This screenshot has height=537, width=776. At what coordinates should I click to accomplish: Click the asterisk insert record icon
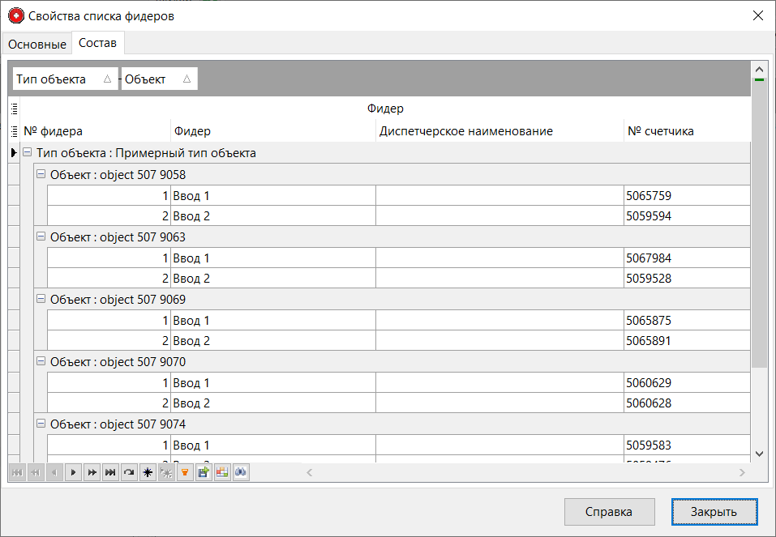pos(148,472)
